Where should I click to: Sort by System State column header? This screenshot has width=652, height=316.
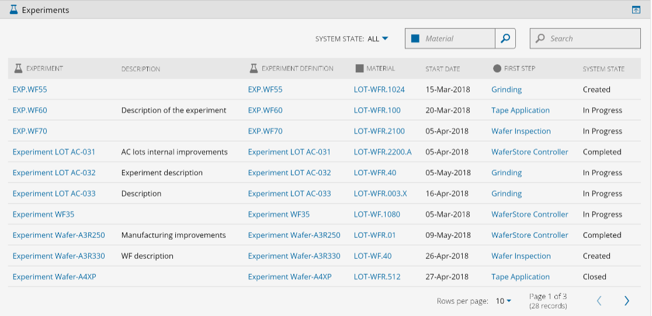(x=603, y=69)
